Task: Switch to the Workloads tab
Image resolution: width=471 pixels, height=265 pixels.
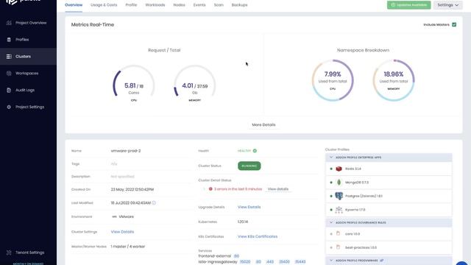Action: 155,5
